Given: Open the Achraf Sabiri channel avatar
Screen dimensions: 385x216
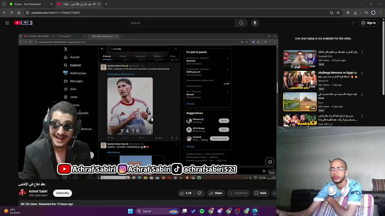Looking at the screenshot, I should [23, 193].
